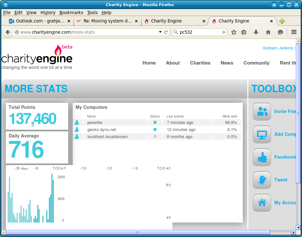Click Linux penguin icon for perentie

77,122
